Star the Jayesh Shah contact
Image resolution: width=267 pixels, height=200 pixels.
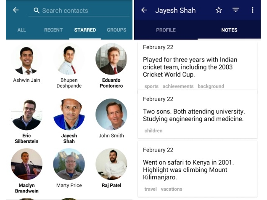(219, 10)
